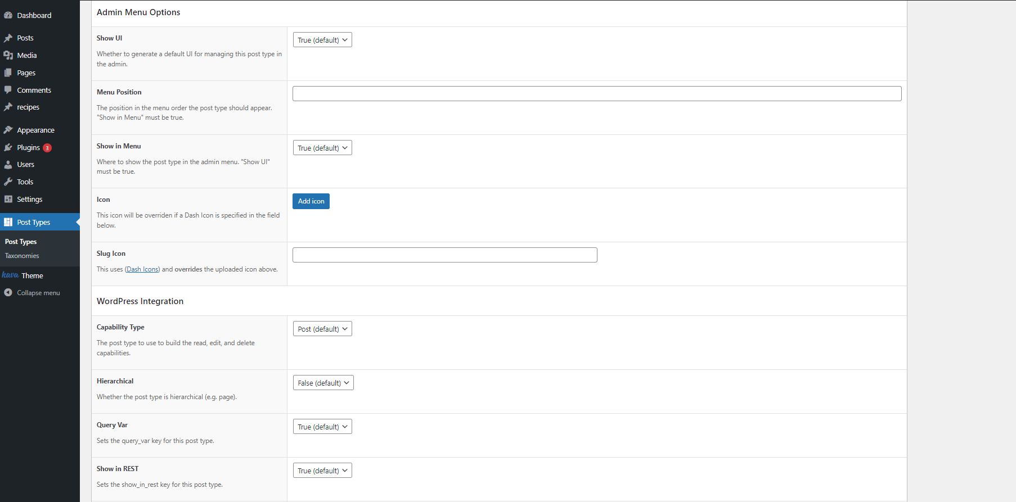This screenshot has height=502, width=1016.
Task: Open the Show UI dropdown
Action: [322, 40]
